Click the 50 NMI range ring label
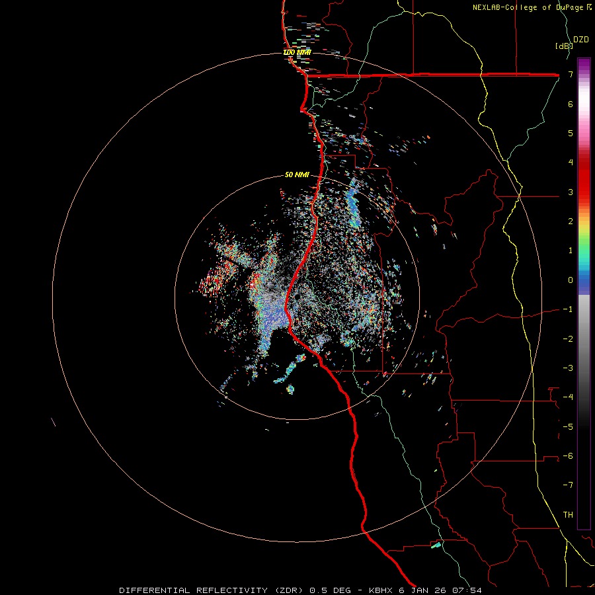Viewport: 595px width, 595px height. point(297,175)
